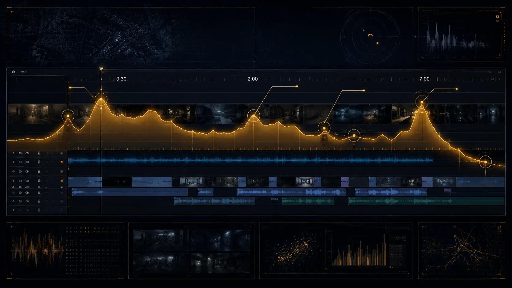Click the annotation handle square above the 2:00 peak
This screenshot has height=288, width=512.
point(297,86)
